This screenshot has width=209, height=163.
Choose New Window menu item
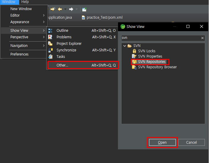[24, 9]
